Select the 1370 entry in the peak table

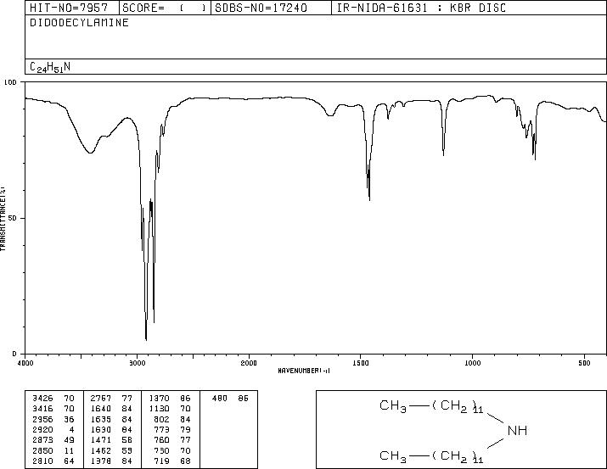[159, 399]
